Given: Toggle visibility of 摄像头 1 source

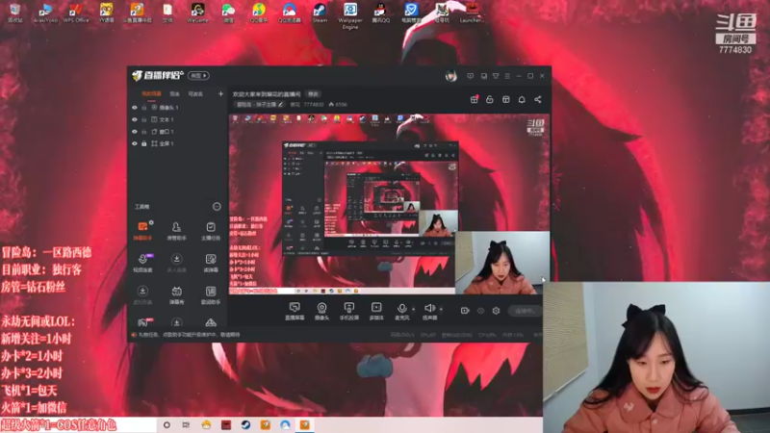Looking at the screenshot, I should (134, 108).
